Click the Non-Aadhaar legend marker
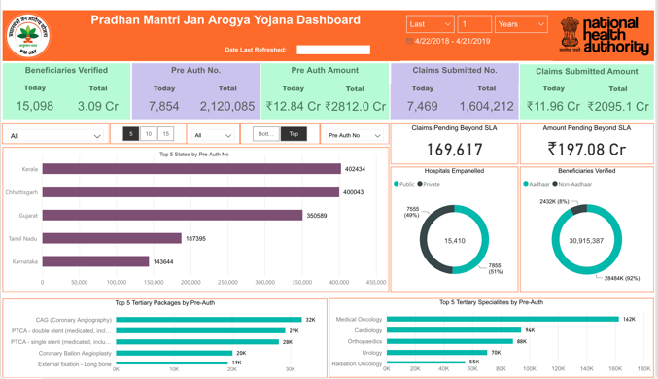Viewport: 658px width, 379px height. click(x=555, y=184)
